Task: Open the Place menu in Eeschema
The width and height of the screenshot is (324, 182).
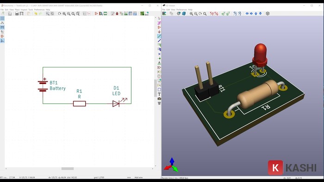Action: coord(17,10)
